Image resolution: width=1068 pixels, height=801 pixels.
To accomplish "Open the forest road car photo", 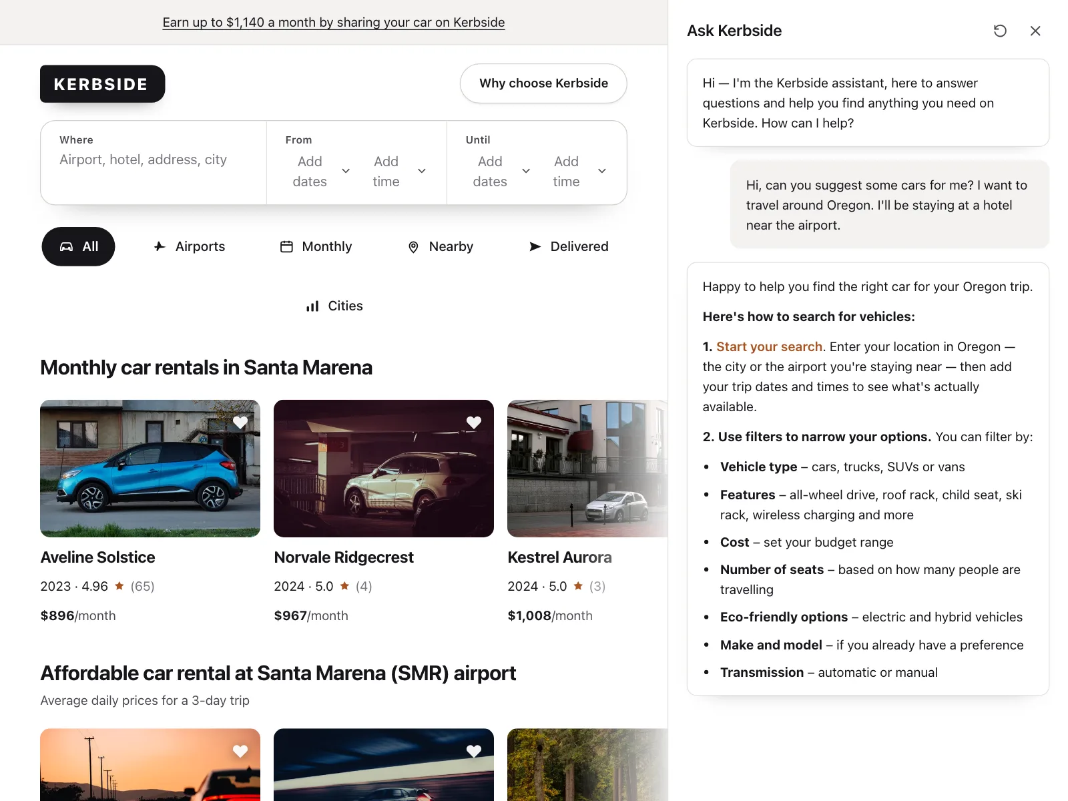I will (x=587, y=765).
